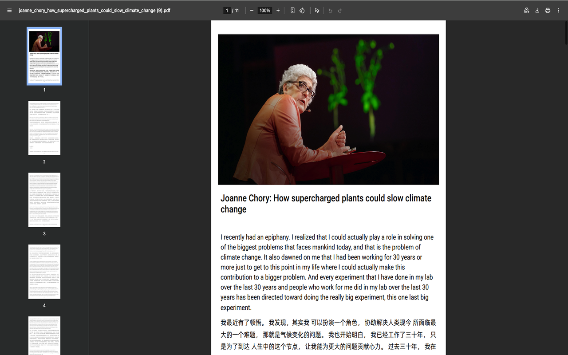Image resolution: width=568 pixels, height=355 pixels.
Task: Save the PDF to Google Drive
Action: (527, 10)
